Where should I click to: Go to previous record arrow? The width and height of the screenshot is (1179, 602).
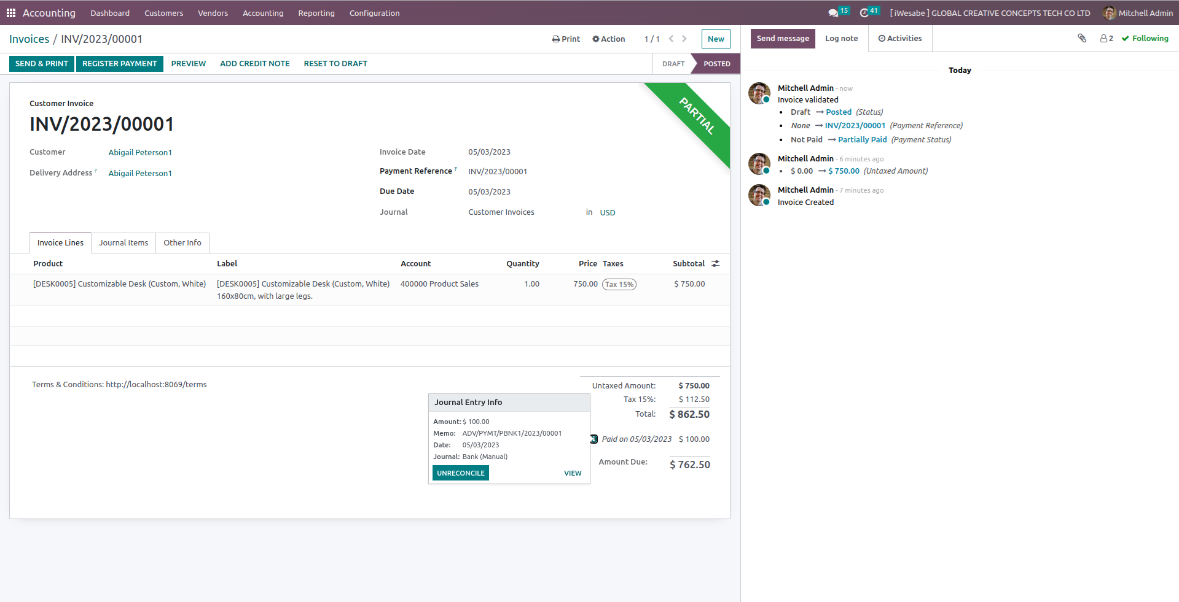point(671,39)
